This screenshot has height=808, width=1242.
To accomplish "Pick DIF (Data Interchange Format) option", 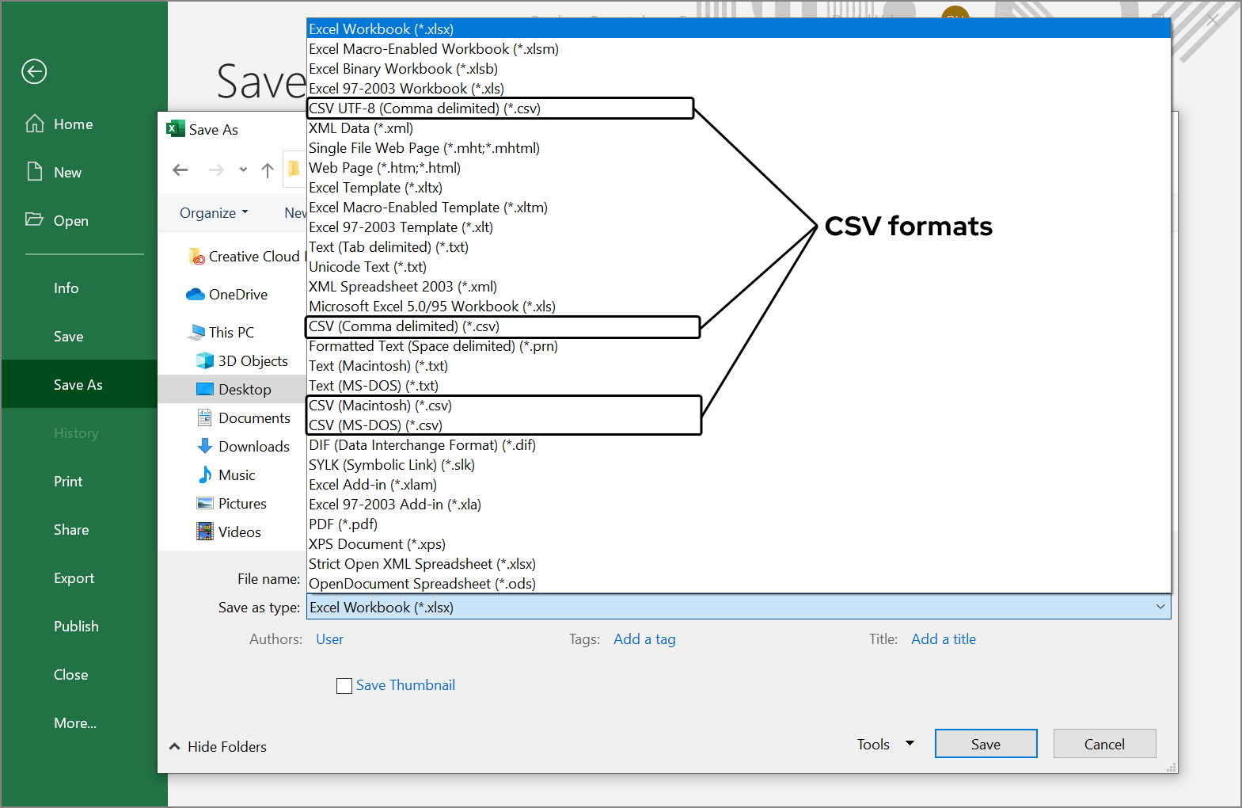I will point(739,445).
